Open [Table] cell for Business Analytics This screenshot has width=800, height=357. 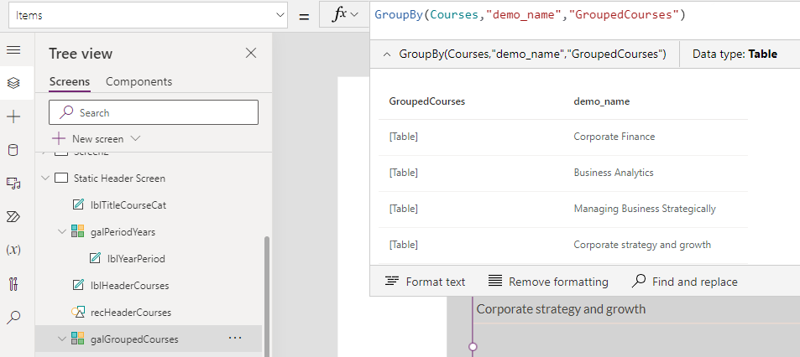click(x=404, y=173)
